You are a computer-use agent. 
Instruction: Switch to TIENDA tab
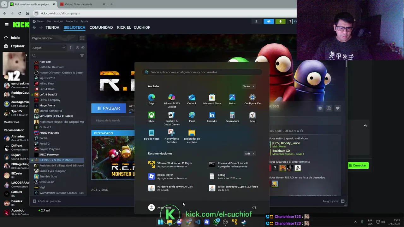[x=52, y=27]
